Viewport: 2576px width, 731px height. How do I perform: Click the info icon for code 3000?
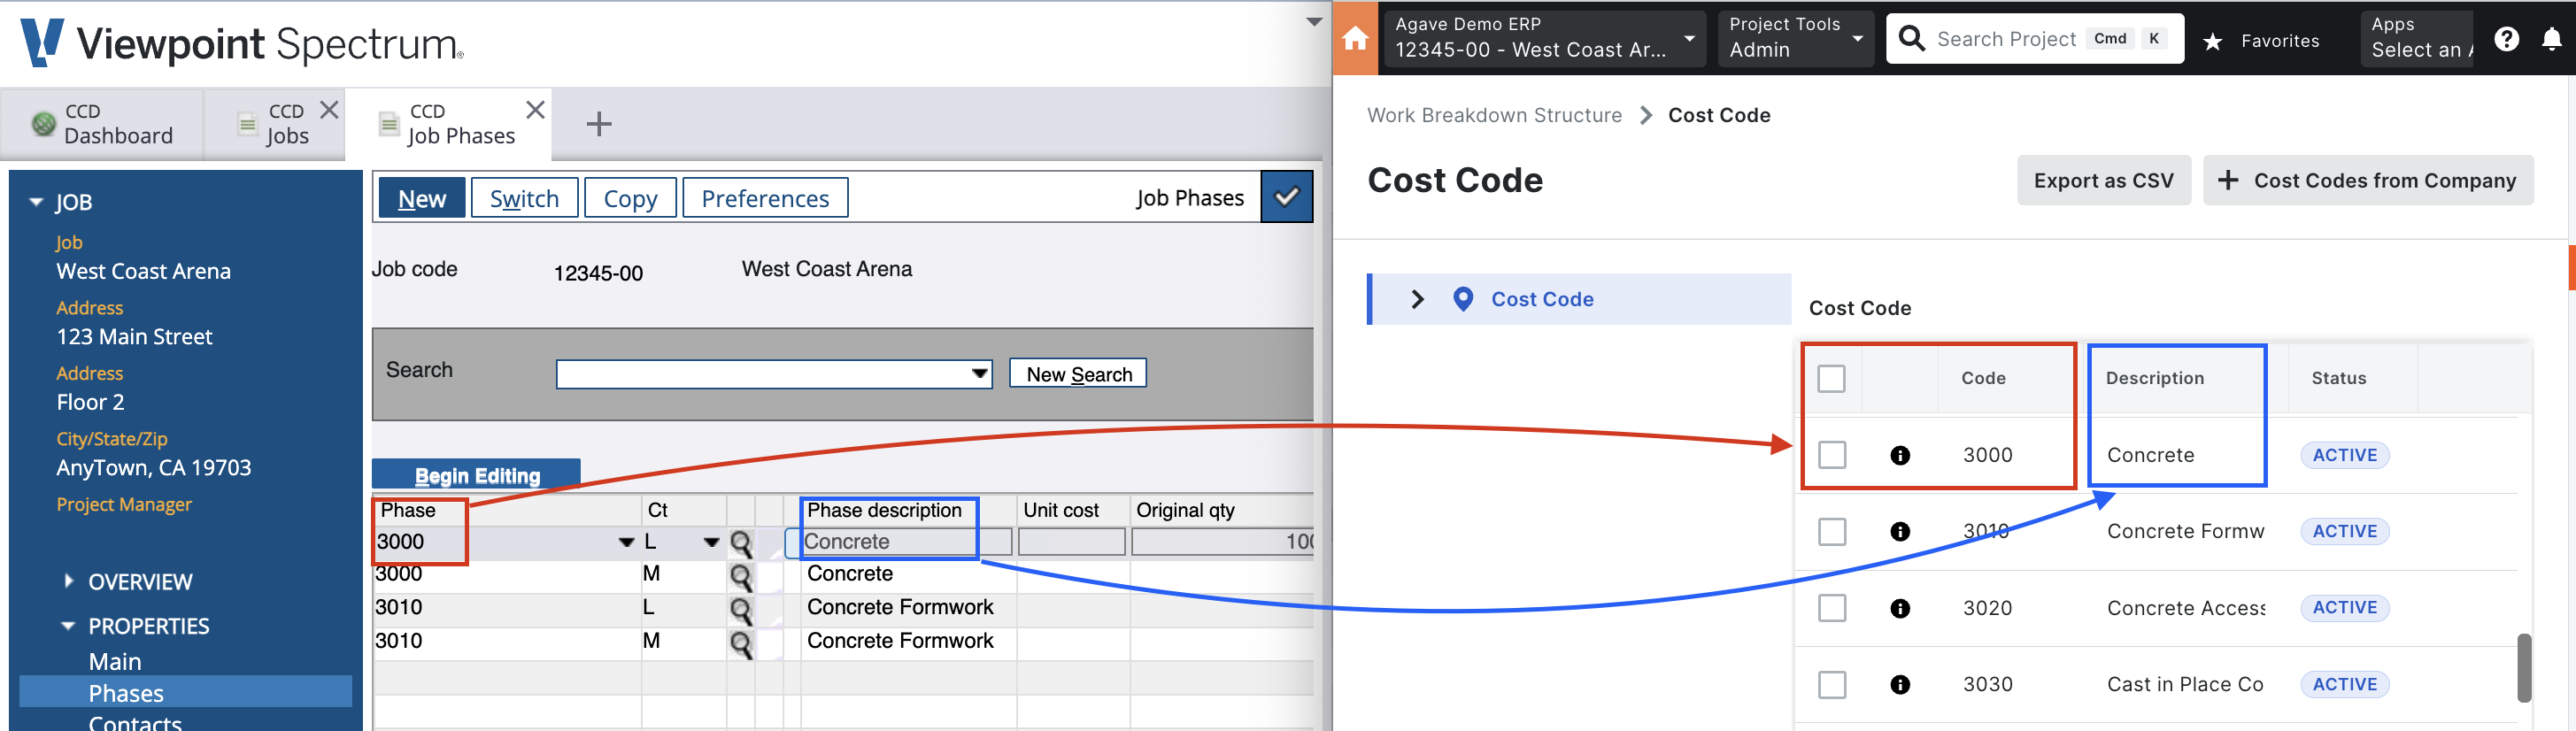[x=1900, y=456]
